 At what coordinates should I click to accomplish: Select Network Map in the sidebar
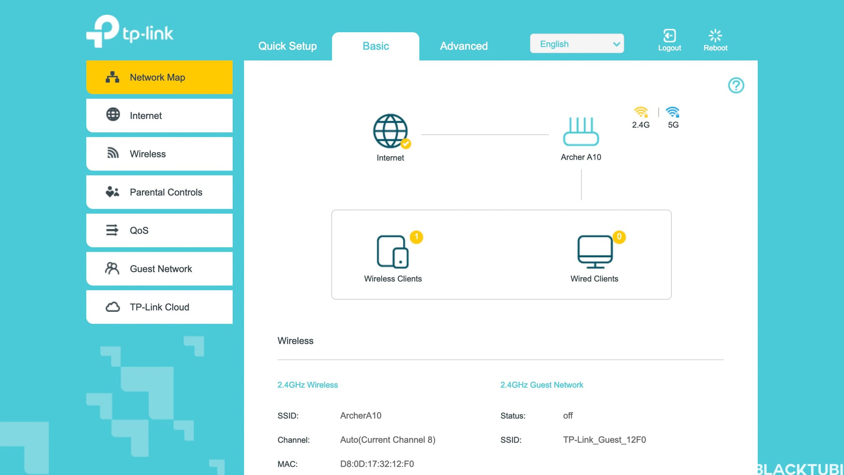point(159,77)
